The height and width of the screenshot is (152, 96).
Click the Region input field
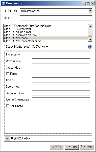[61, 80]
